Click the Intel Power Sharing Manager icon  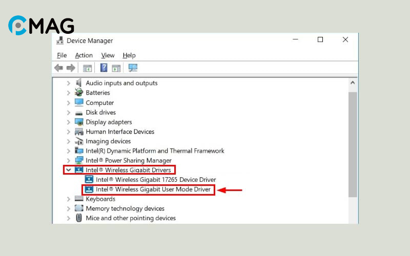click(79, 160)
